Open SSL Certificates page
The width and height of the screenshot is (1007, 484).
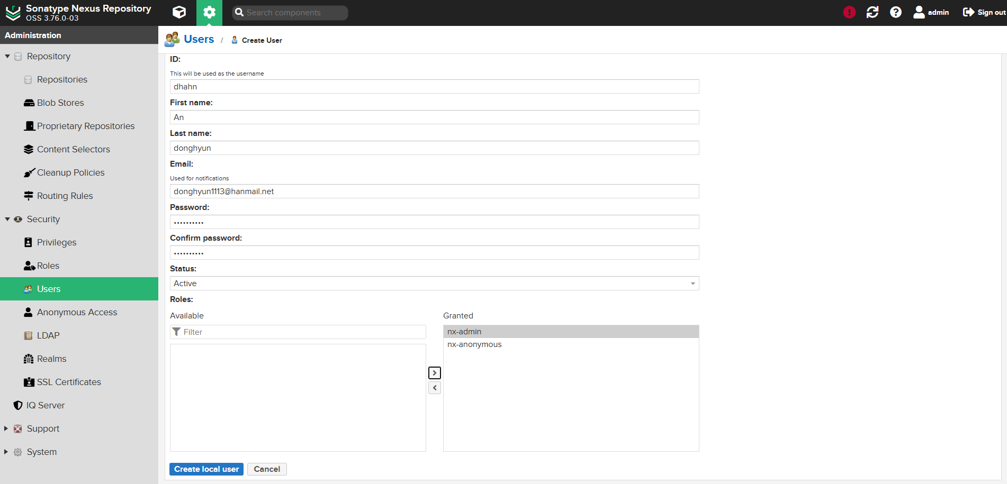point(69,381)
